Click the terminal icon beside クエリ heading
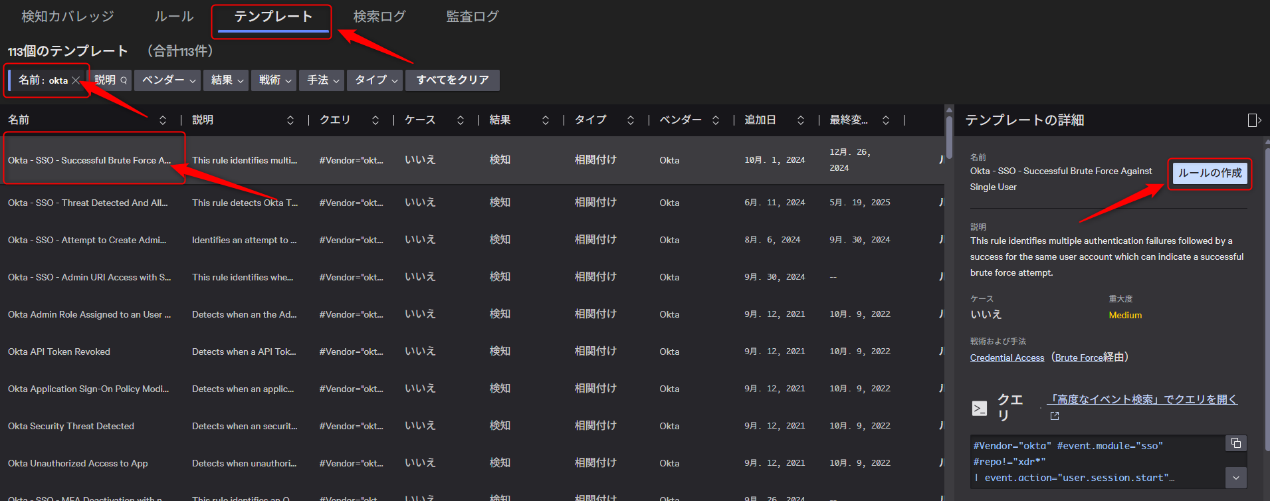Image resolution: width=1270 pixels, height=501 pixels. (980, 409)
